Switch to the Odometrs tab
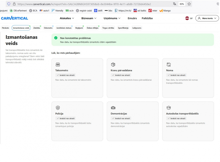The height and width of the screenshot is (162, 220). [x=48, y=28]
